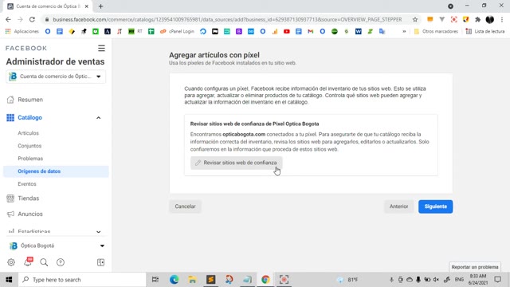Open Problemas under Catálogo
Screen dimensions: 510x287
coord(30,159)
